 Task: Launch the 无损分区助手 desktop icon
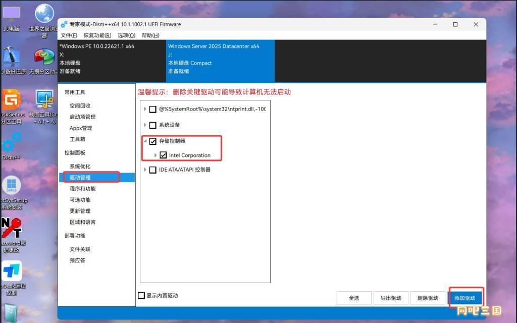(x=44, y=58)
